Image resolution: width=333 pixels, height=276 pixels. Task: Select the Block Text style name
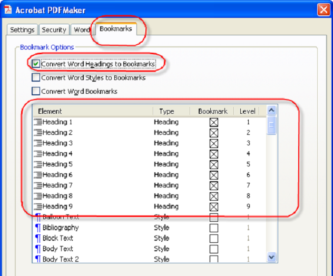(58, 238)
